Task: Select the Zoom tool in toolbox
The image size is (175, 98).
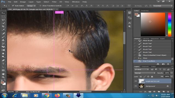Action: (x=3, y=77)
